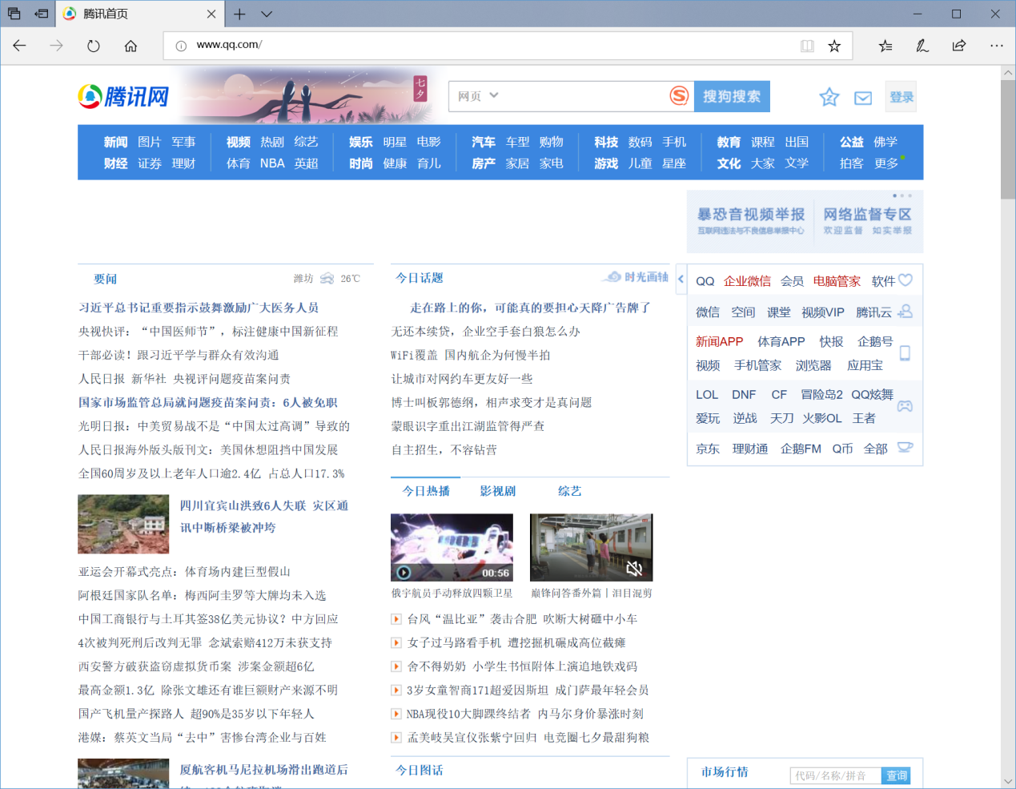The width and height of the screenshot is (1016, 789).
Task: Open the 时光画轴 link
Action: pyautogui.click(x=637, y=277)
